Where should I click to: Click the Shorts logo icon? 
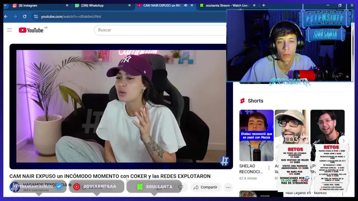pos(242,101)
